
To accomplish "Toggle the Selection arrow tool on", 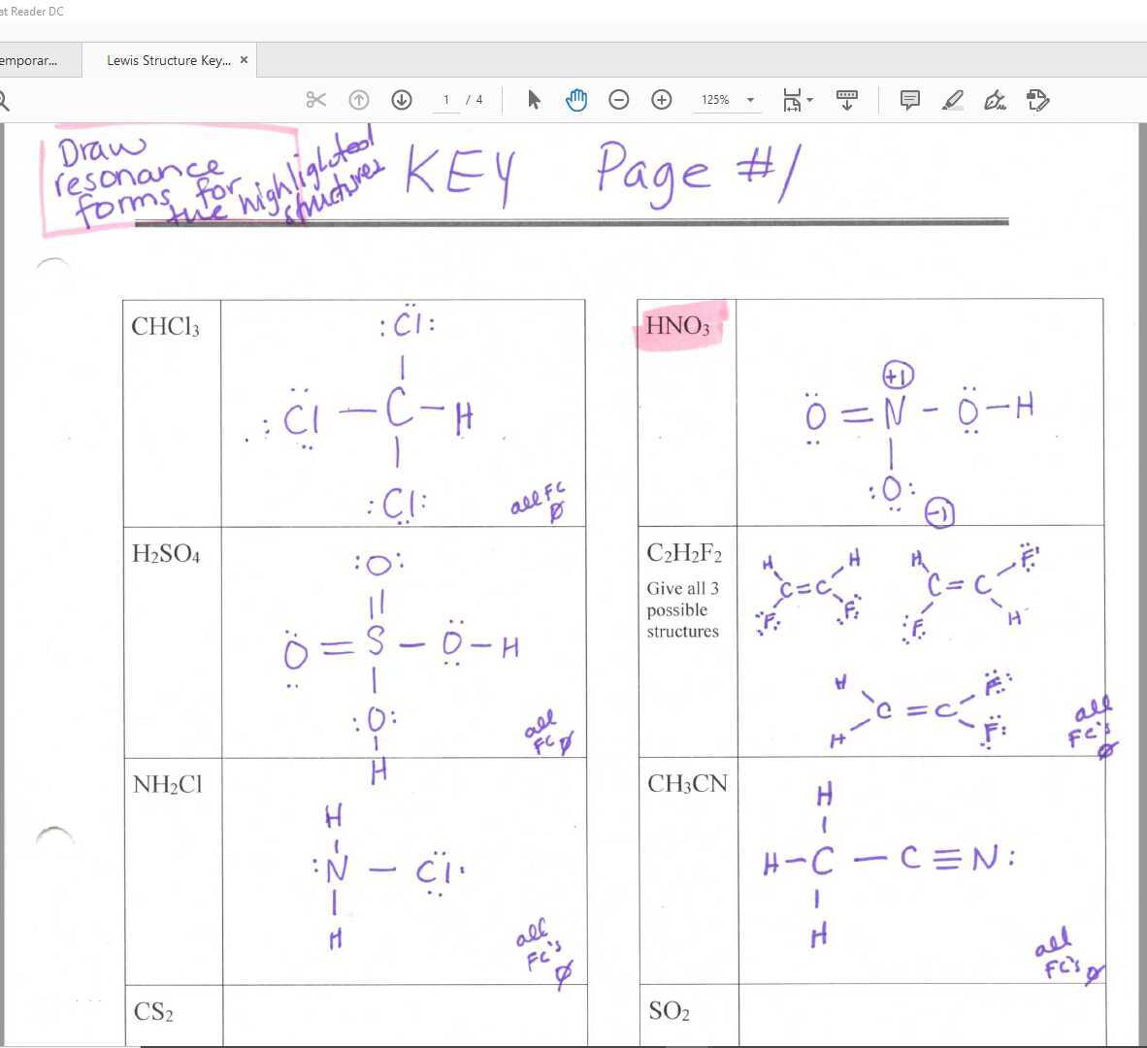I will click(533, 99).
